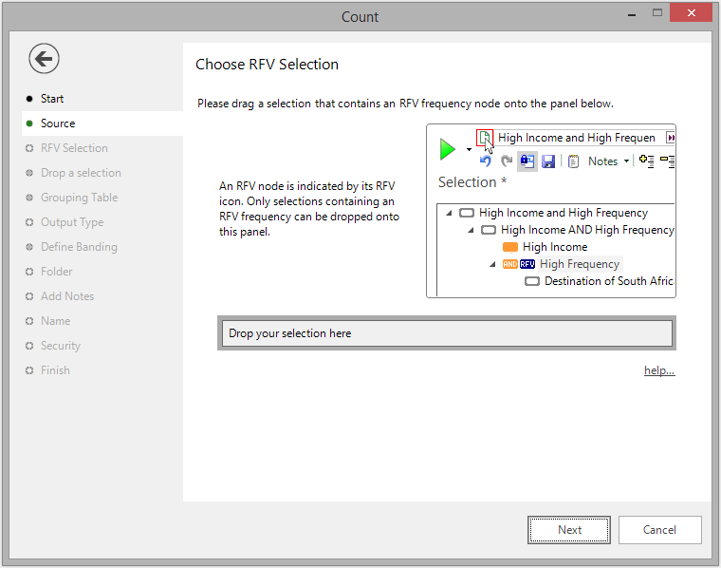Go to the Name step
Screen dimensions: 721x568
coord(55,321)
